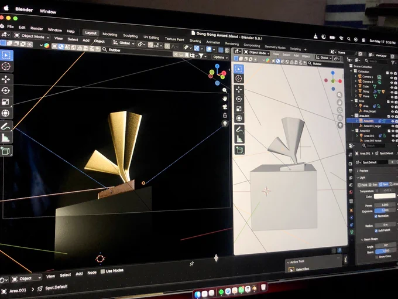Image resolution: width=398 pixels, height=299 pixels.
Task: Open the Render properties tab icon
Action: [351, 164]
